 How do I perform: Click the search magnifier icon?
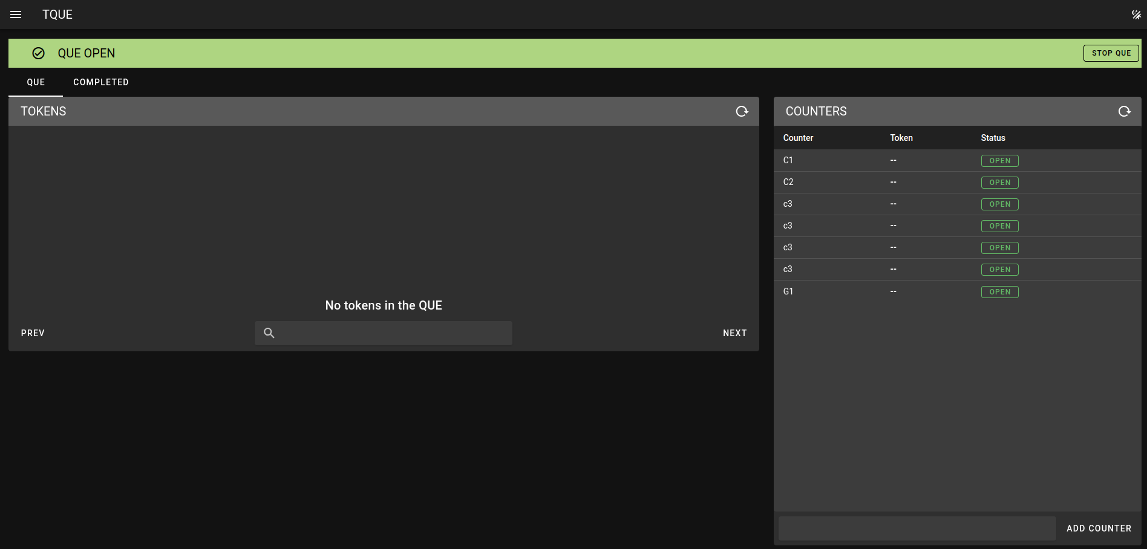click(x=269, y=333)
